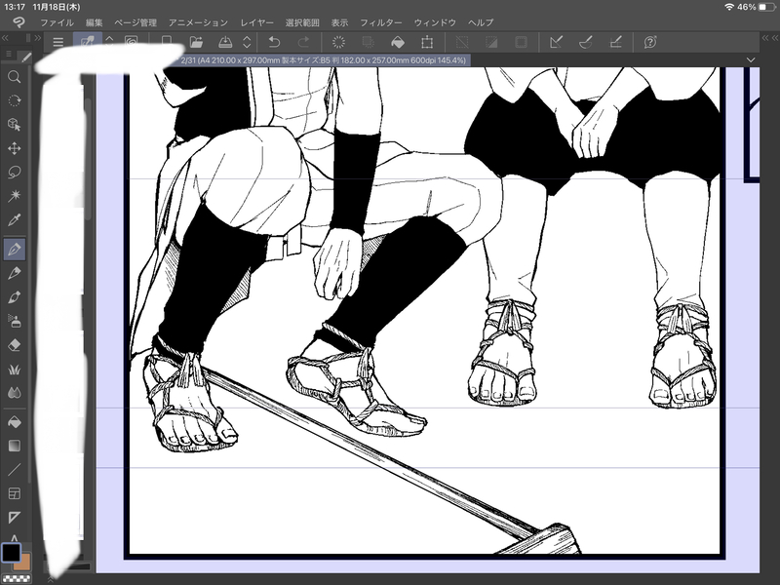
Task: Select the Object operation cube tool
Action: [14, 125]
